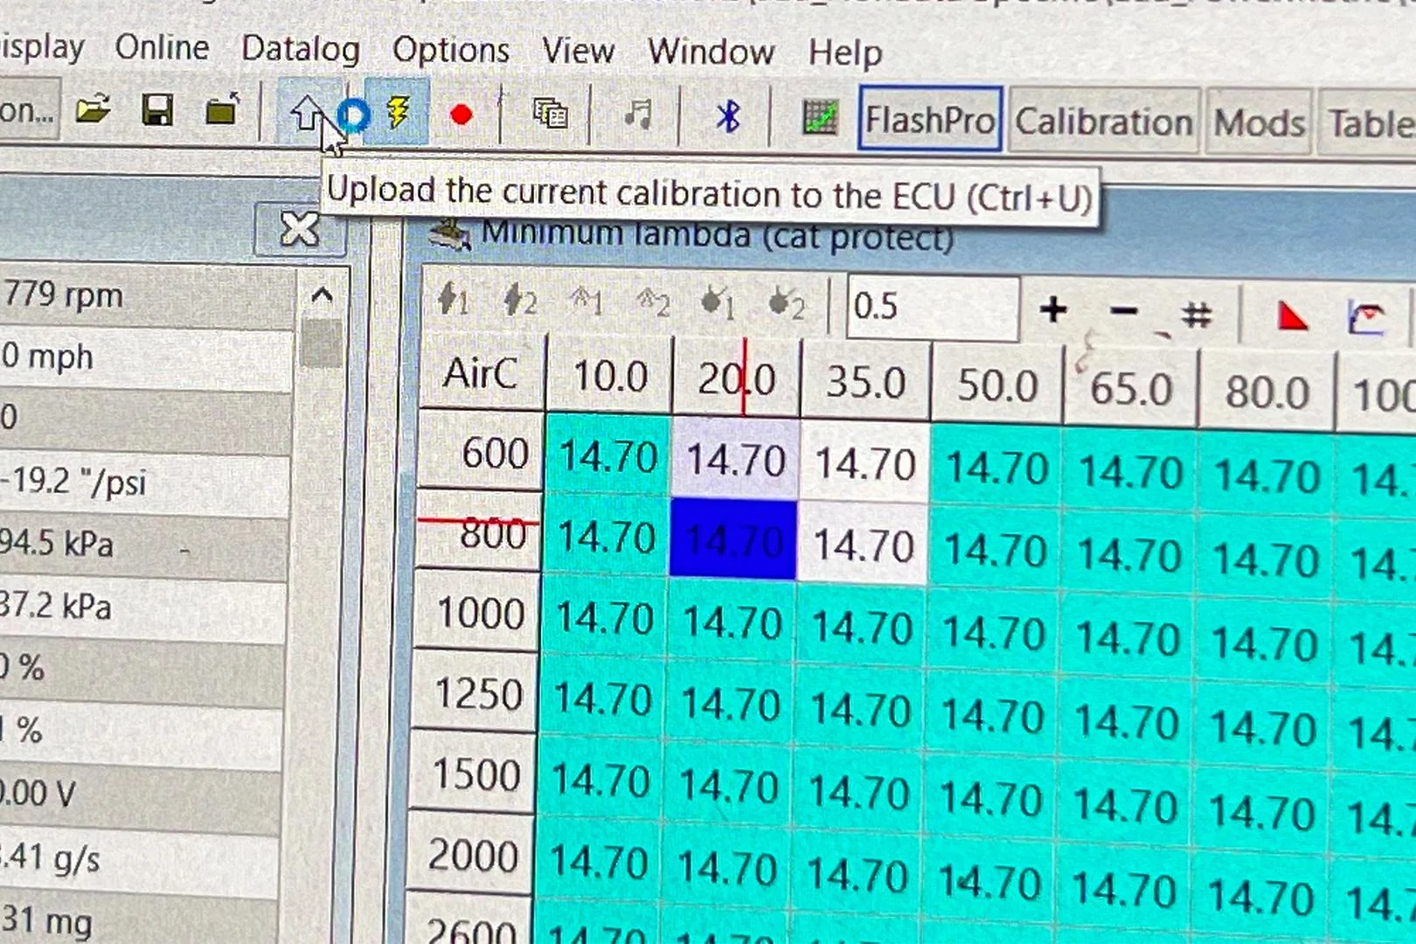Open the Datalog menu
1416x944 pixels.
(300, 51)
